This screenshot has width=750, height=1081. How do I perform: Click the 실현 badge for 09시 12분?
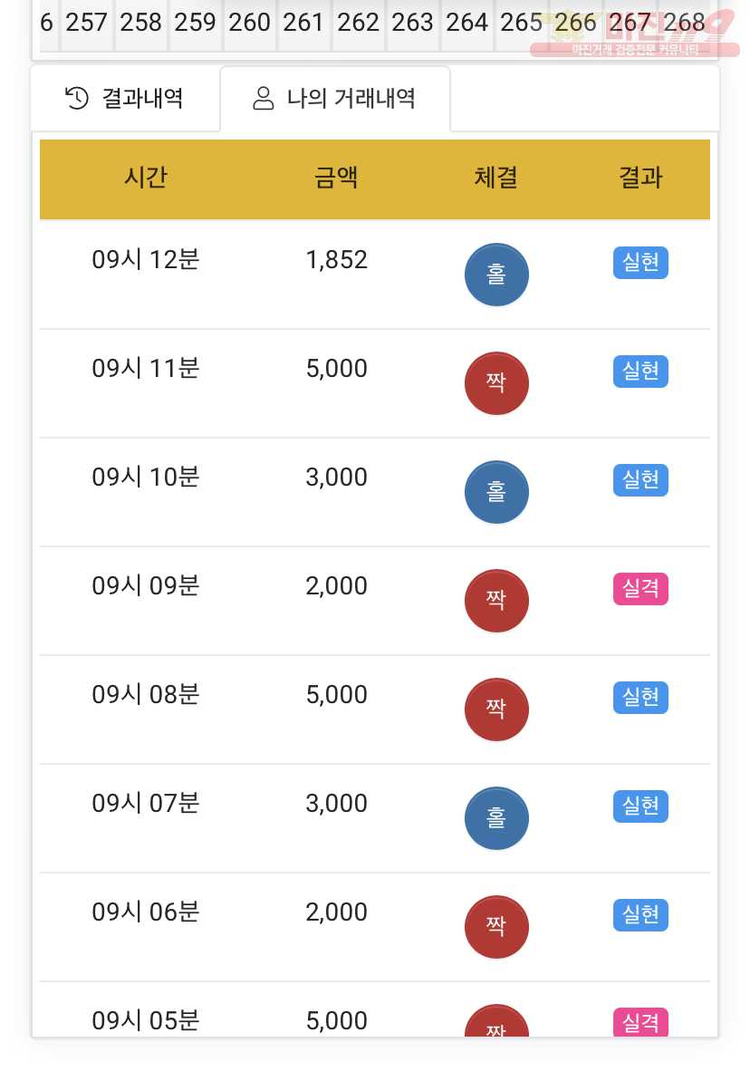[x=640, y=263]
